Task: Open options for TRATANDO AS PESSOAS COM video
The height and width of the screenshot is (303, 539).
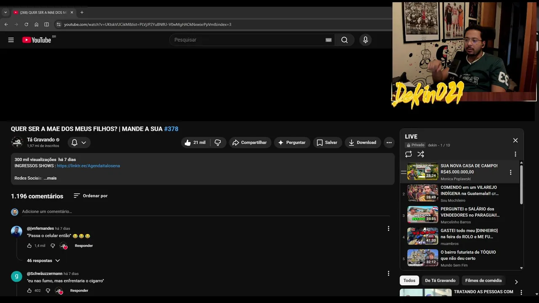Action: pos(521,292)
